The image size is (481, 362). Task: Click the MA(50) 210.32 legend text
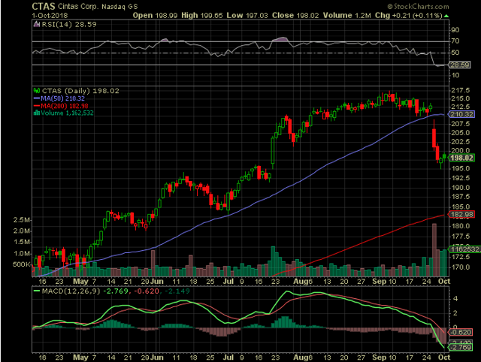click(x=62, y=98)
